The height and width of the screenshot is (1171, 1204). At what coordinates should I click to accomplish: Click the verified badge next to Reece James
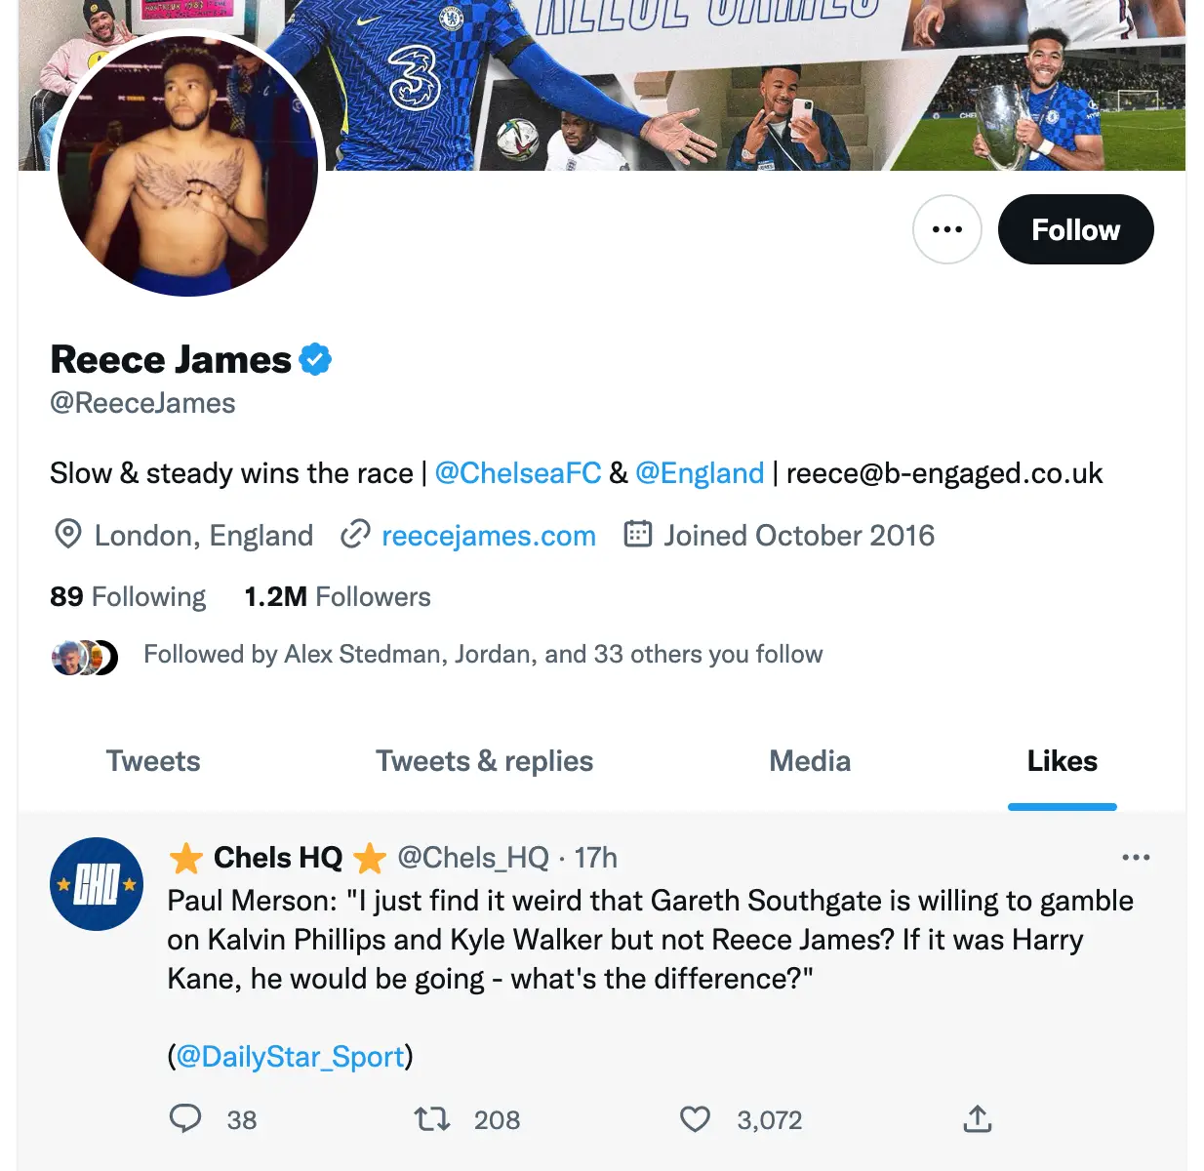[x=316, y=358]
